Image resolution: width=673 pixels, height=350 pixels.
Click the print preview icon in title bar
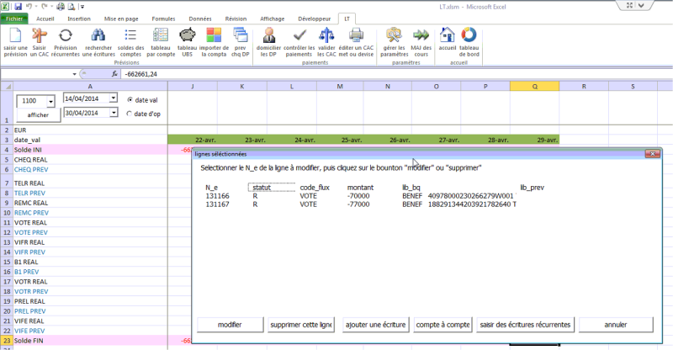(72, 7)
